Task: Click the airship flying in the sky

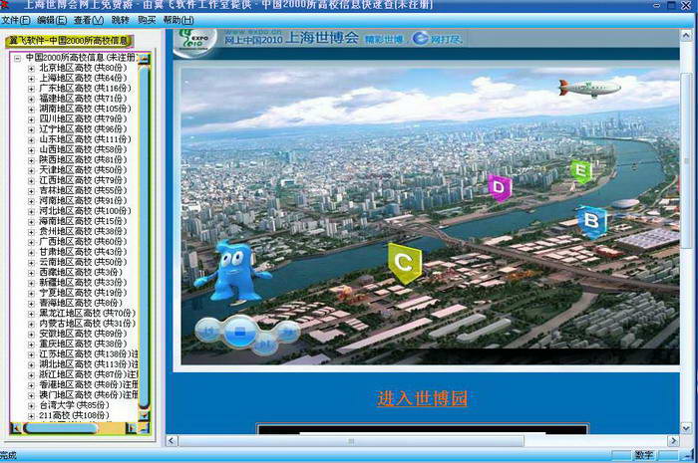Action: point(589,88)
